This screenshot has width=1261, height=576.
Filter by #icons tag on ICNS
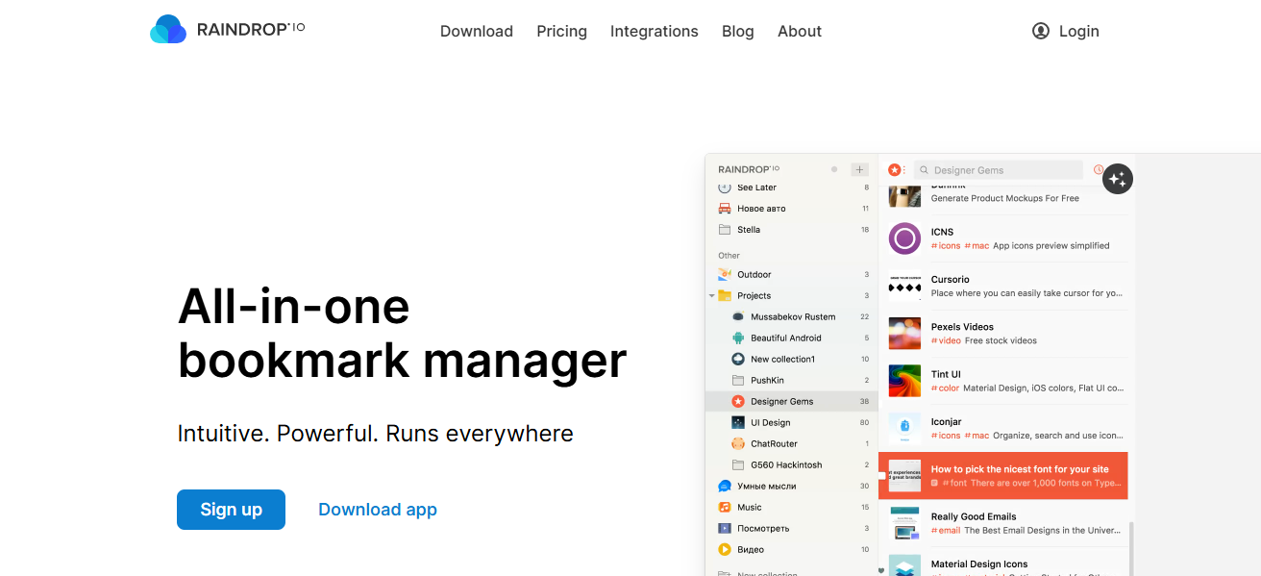[946, 245]
